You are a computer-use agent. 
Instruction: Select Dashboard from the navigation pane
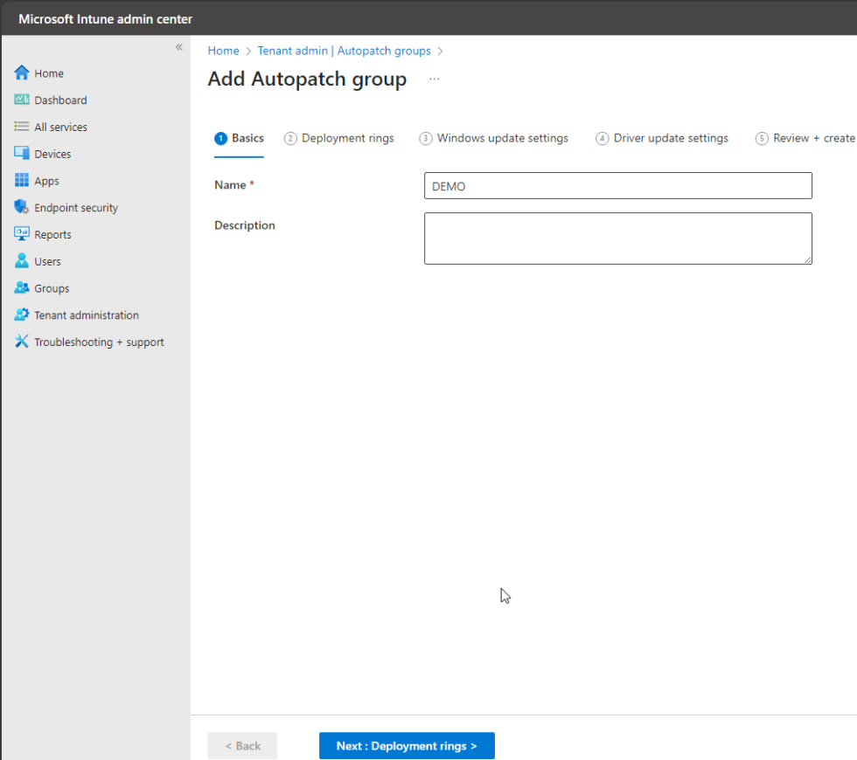click(x=59, y=100)
